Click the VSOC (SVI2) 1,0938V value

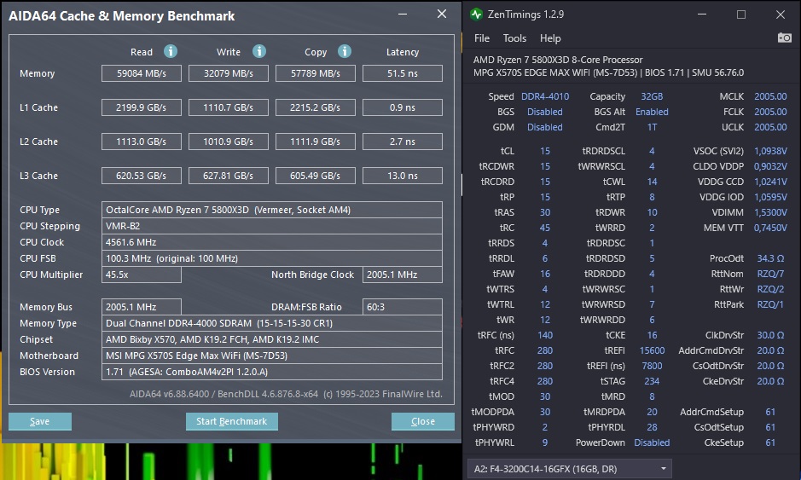pos(770,151)
